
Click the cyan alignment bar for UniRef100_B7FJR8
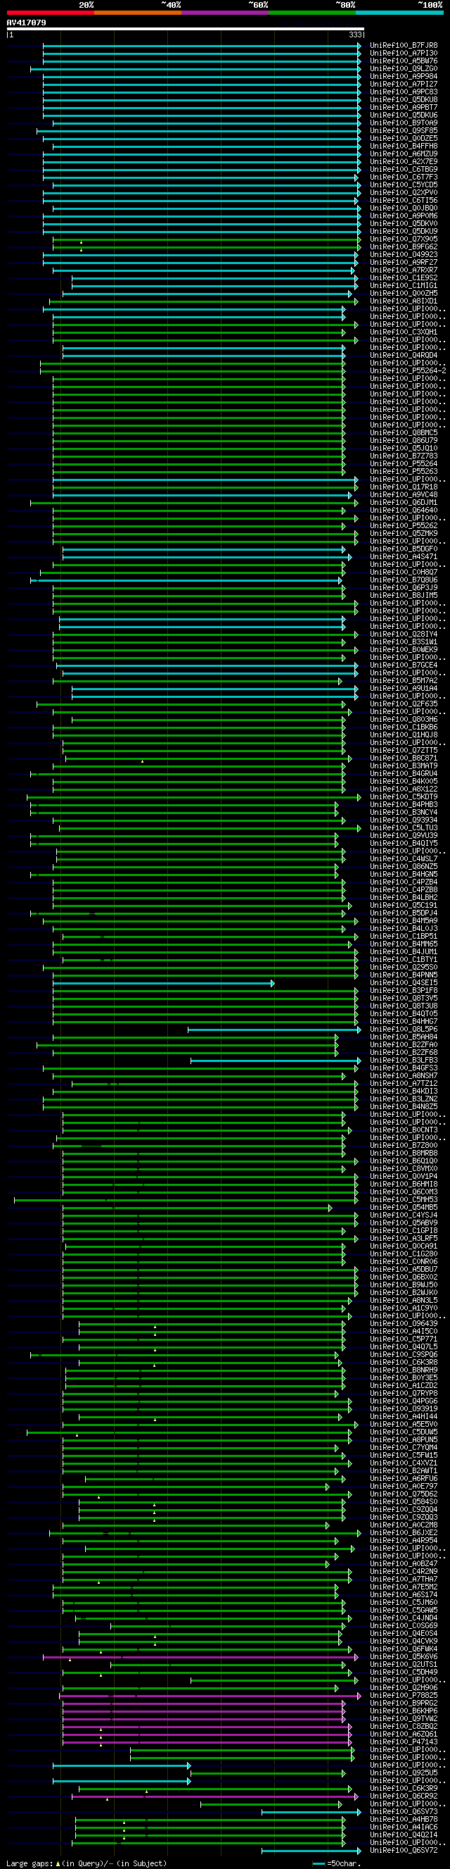[202, 46]
